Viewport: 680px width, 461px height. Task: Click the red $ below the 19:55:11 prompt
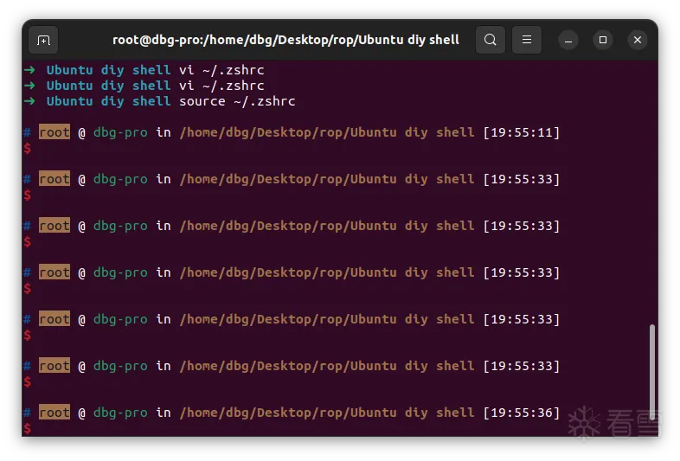tap(28, 149)
